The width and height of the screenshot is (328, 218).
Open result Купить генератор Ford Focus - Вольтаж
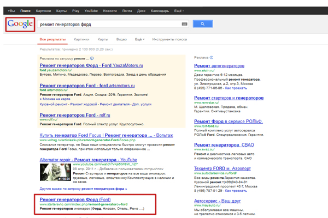[x=106, y=135]
